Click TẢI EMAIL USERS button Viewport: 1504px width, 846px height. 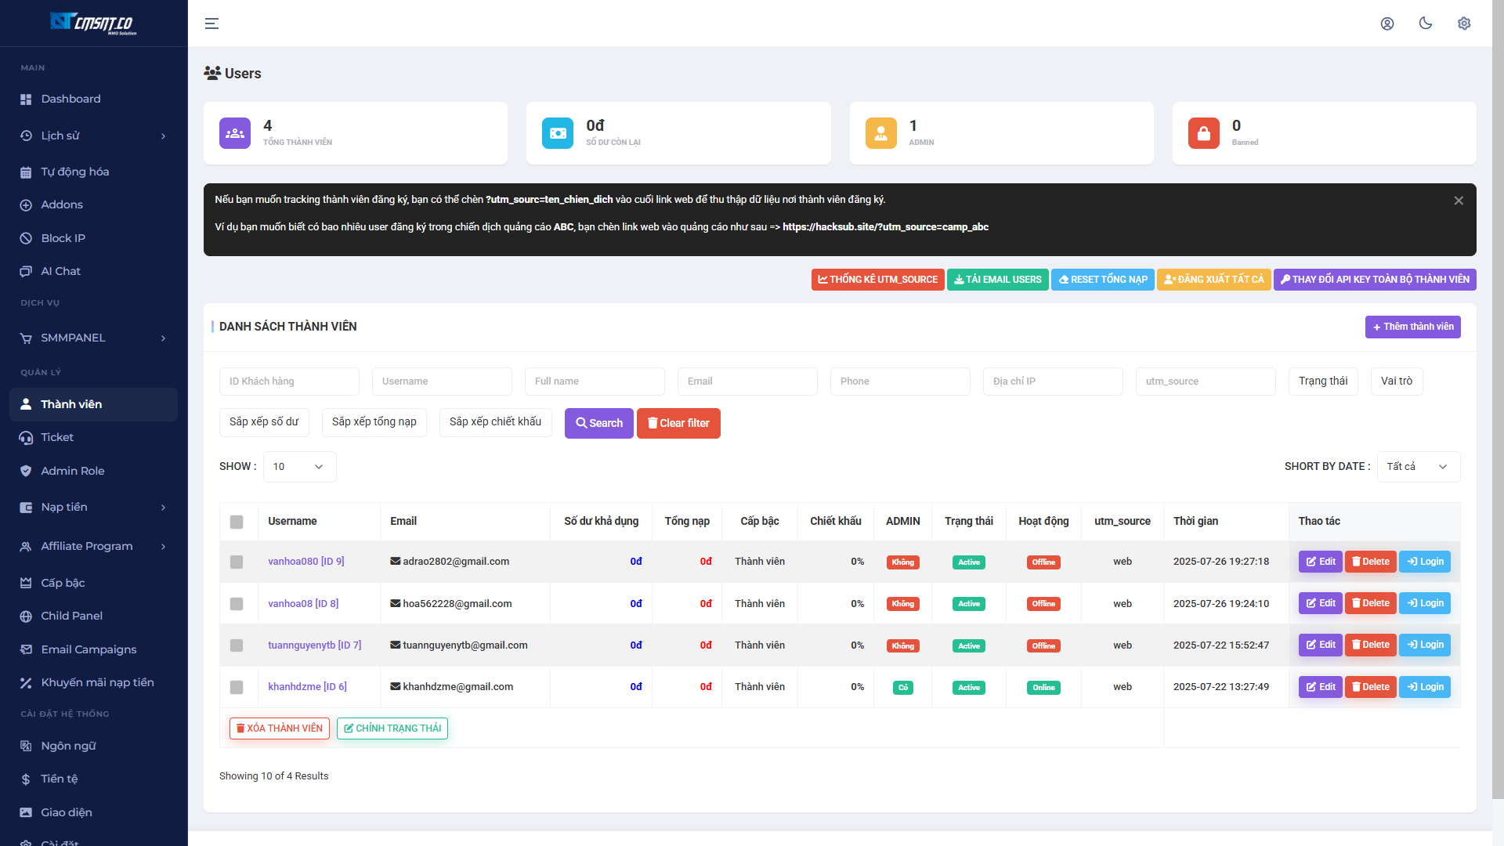point(997,280)
